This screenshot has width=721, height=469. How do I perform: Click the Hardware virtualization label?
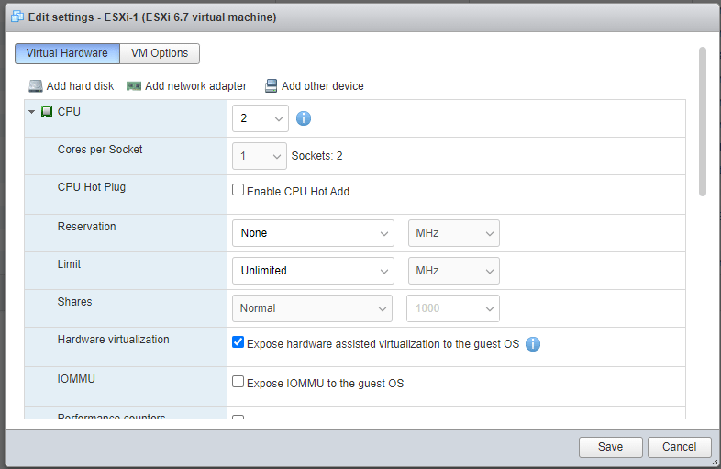(113, 340)
